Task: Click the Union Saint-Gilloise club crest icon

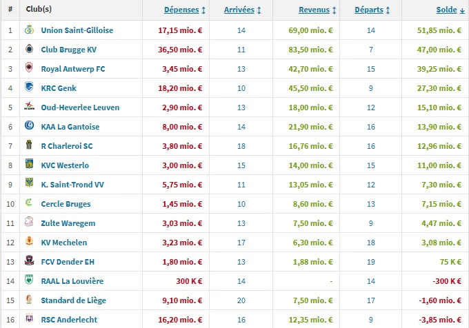Action: [x=29, y=30]
